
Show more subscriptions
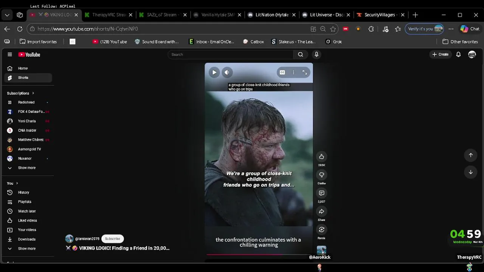tap(28, 168)
